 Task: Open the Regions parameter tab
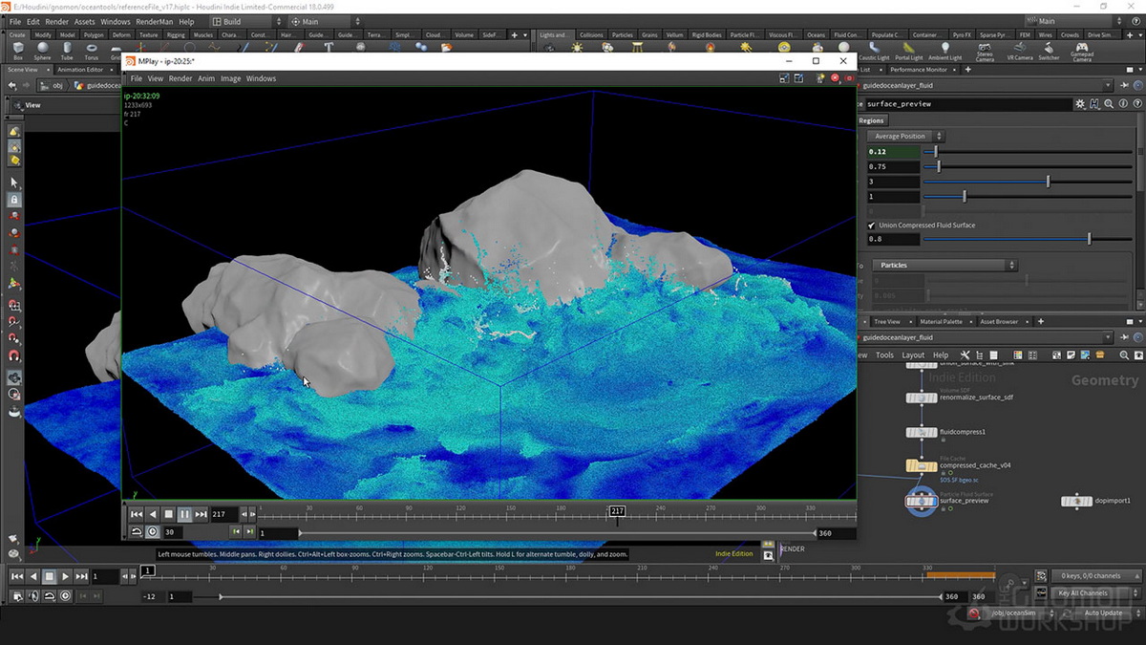click(x=872, y=120)
